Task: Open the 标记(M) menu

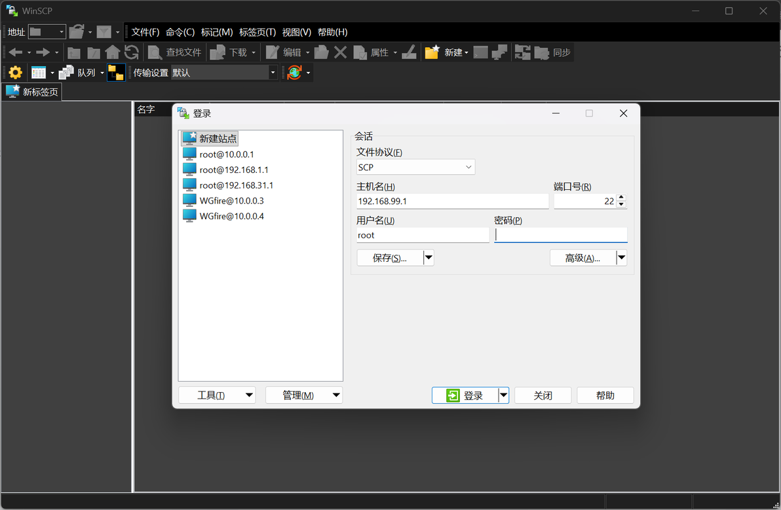Action: (217, 32)
